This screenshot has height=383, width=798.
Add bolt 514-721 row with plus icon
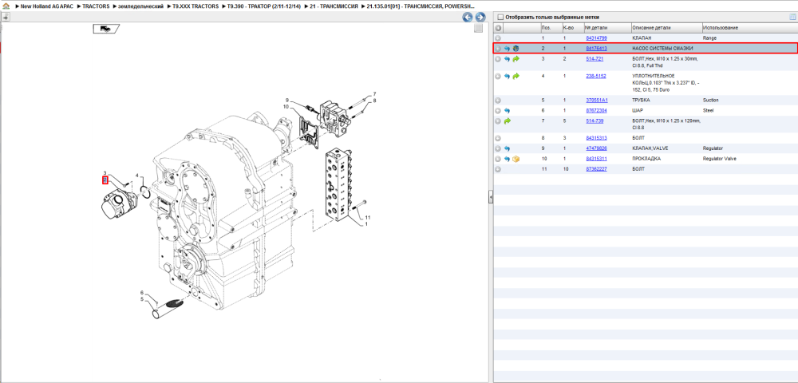click(x=498, y=59)
